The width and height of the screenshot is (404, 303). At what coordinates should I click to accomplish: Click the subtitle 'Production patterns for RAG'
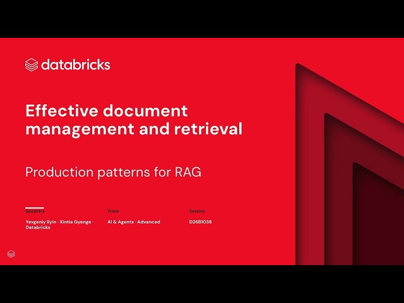tap(114, 172)
